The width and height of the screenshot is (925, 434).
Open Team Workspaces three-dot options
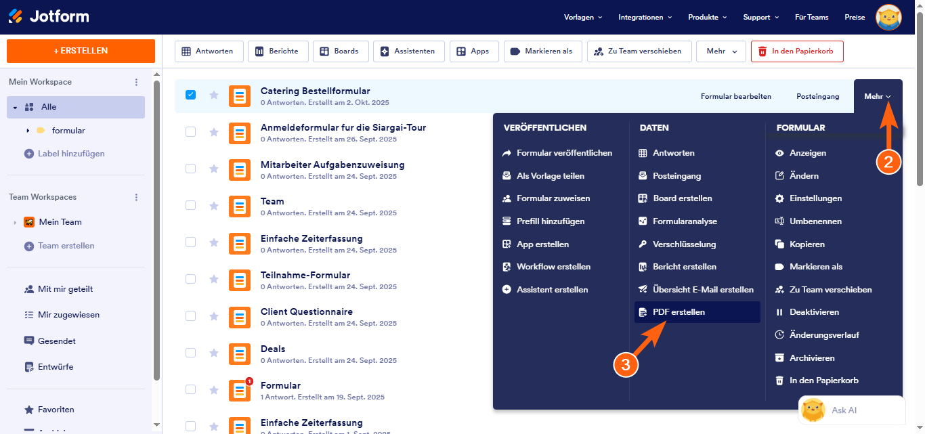[x=136, y=197]
